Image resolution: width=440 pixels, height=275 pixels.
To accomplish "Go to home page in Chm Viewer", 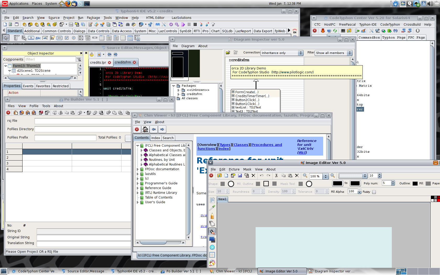I will tap(145, 129).
